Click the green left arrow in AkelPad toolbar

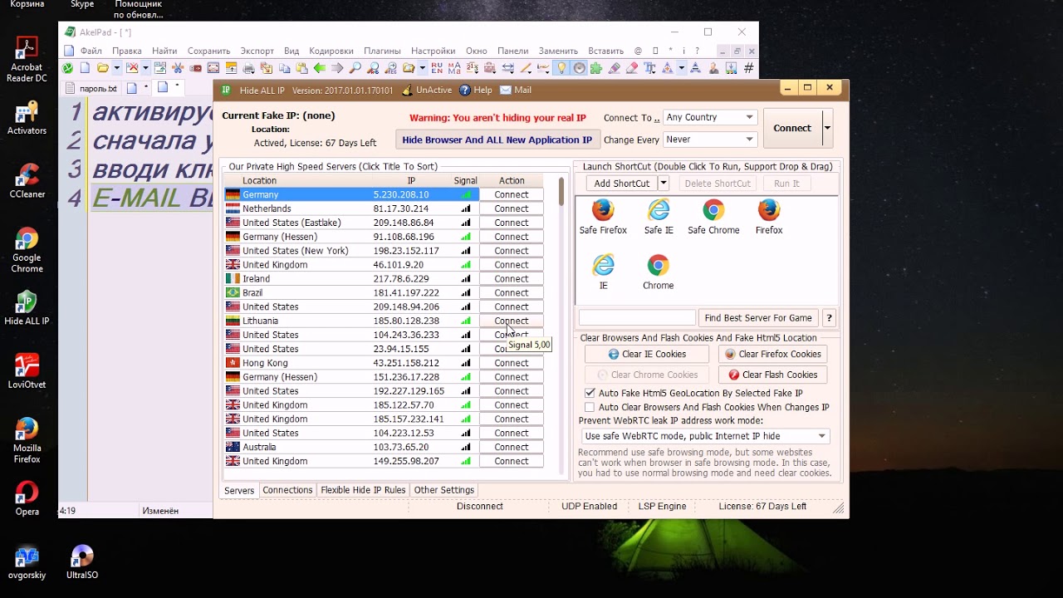point(319,68)
